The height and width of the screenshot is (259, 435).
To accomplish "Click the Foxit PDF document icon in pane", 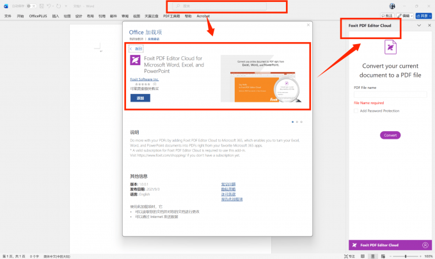I will click(390, 47).
